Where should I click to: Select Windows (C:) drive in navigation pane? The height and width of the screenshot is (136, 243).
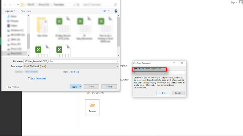(x=15, y=30)
